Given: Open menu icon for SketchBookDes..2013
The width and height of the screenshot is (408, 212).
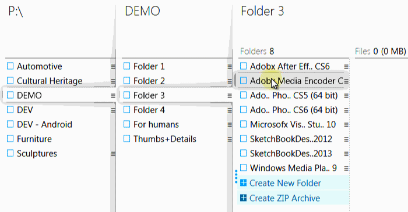Looking at the screenshot, I should pyautogui.click(x=346, y=154).
